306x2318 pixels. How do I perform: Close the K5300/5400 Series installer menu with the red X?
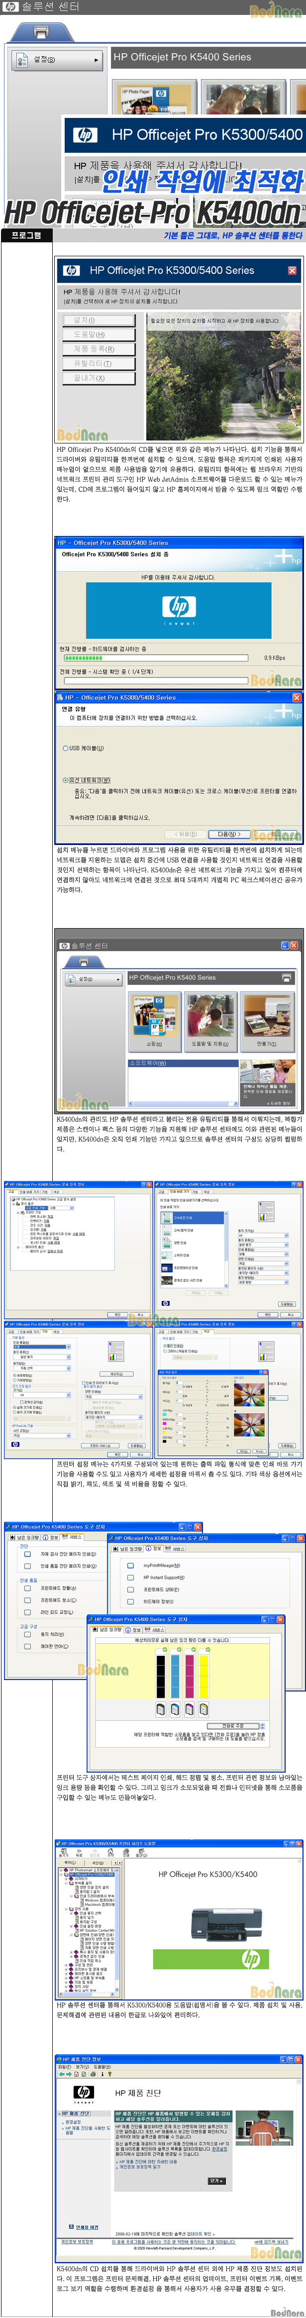[x=292, y=270]
